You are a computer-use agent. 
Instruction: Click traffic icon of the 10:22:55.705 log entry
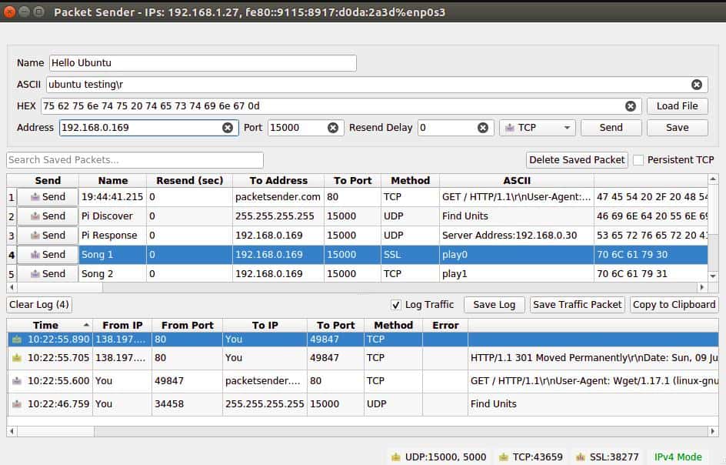tap(17, 358)
